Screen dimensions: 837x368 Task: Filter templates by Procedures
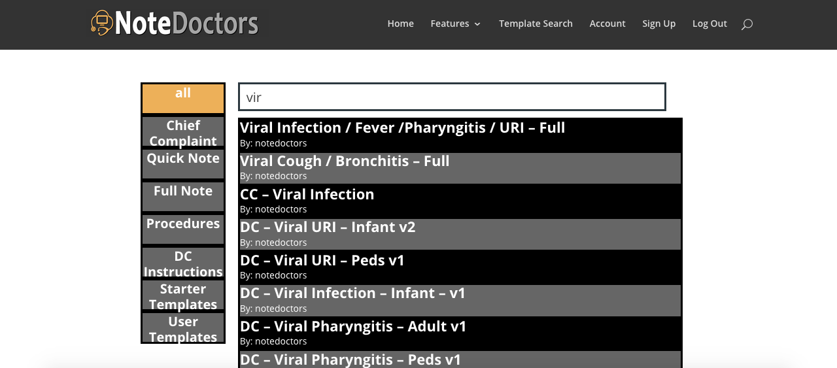(x=183, y=229)
